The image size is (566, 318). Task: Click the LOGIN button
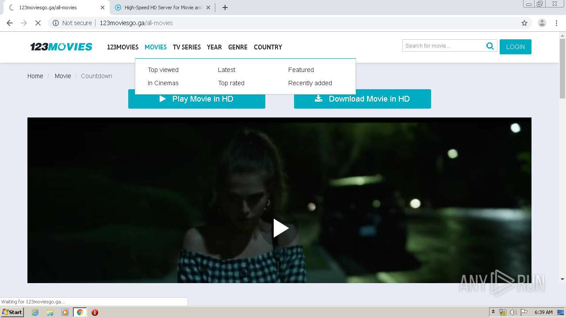click(516, 47)
